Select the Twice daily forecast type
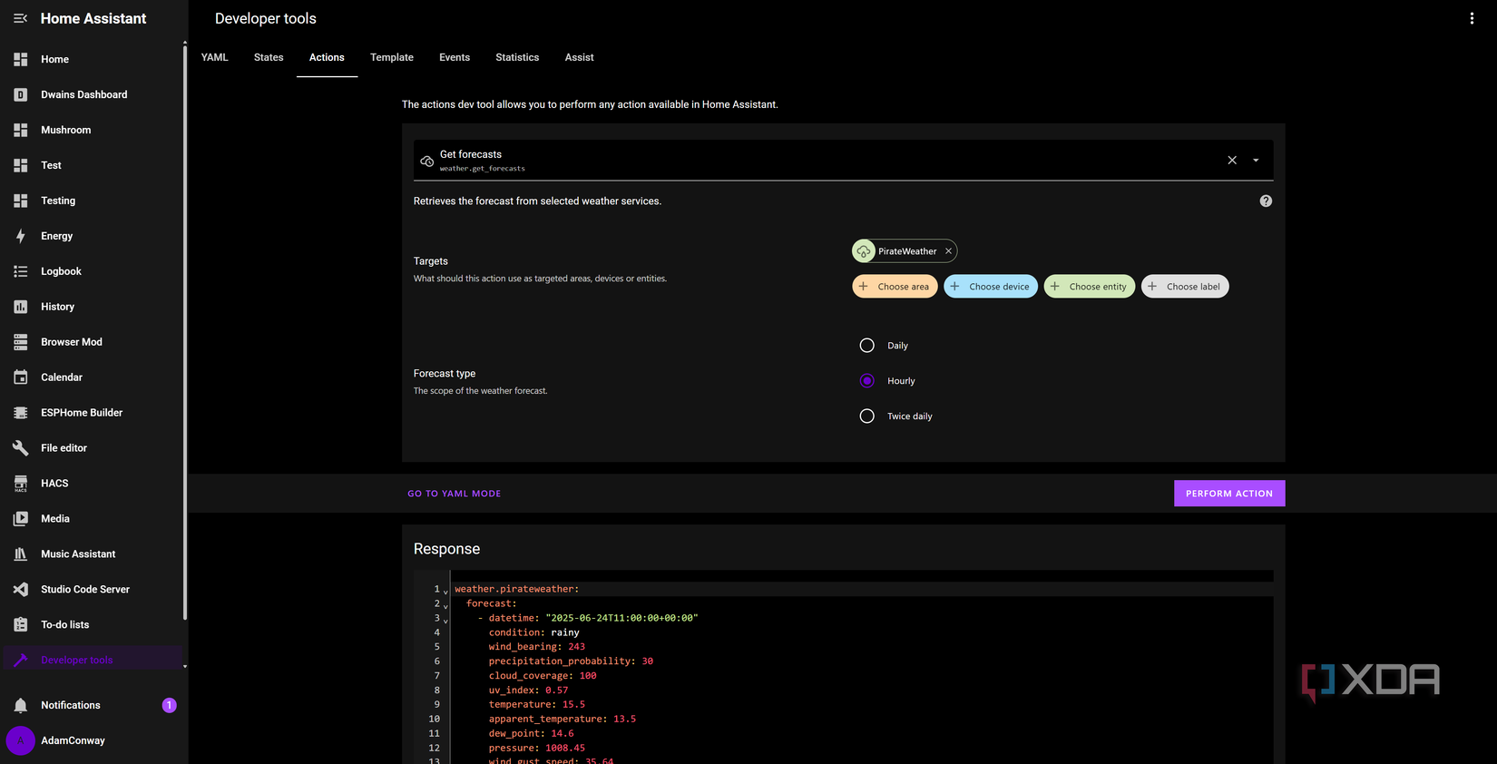Image resolution: width=1497 pixels, height=764 pixels. pyautogui.click(x=867, y=416)
